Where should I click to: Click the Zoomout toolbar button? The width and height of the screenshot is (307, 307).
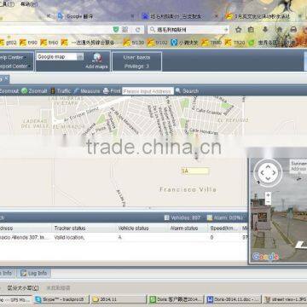point(9,91)
